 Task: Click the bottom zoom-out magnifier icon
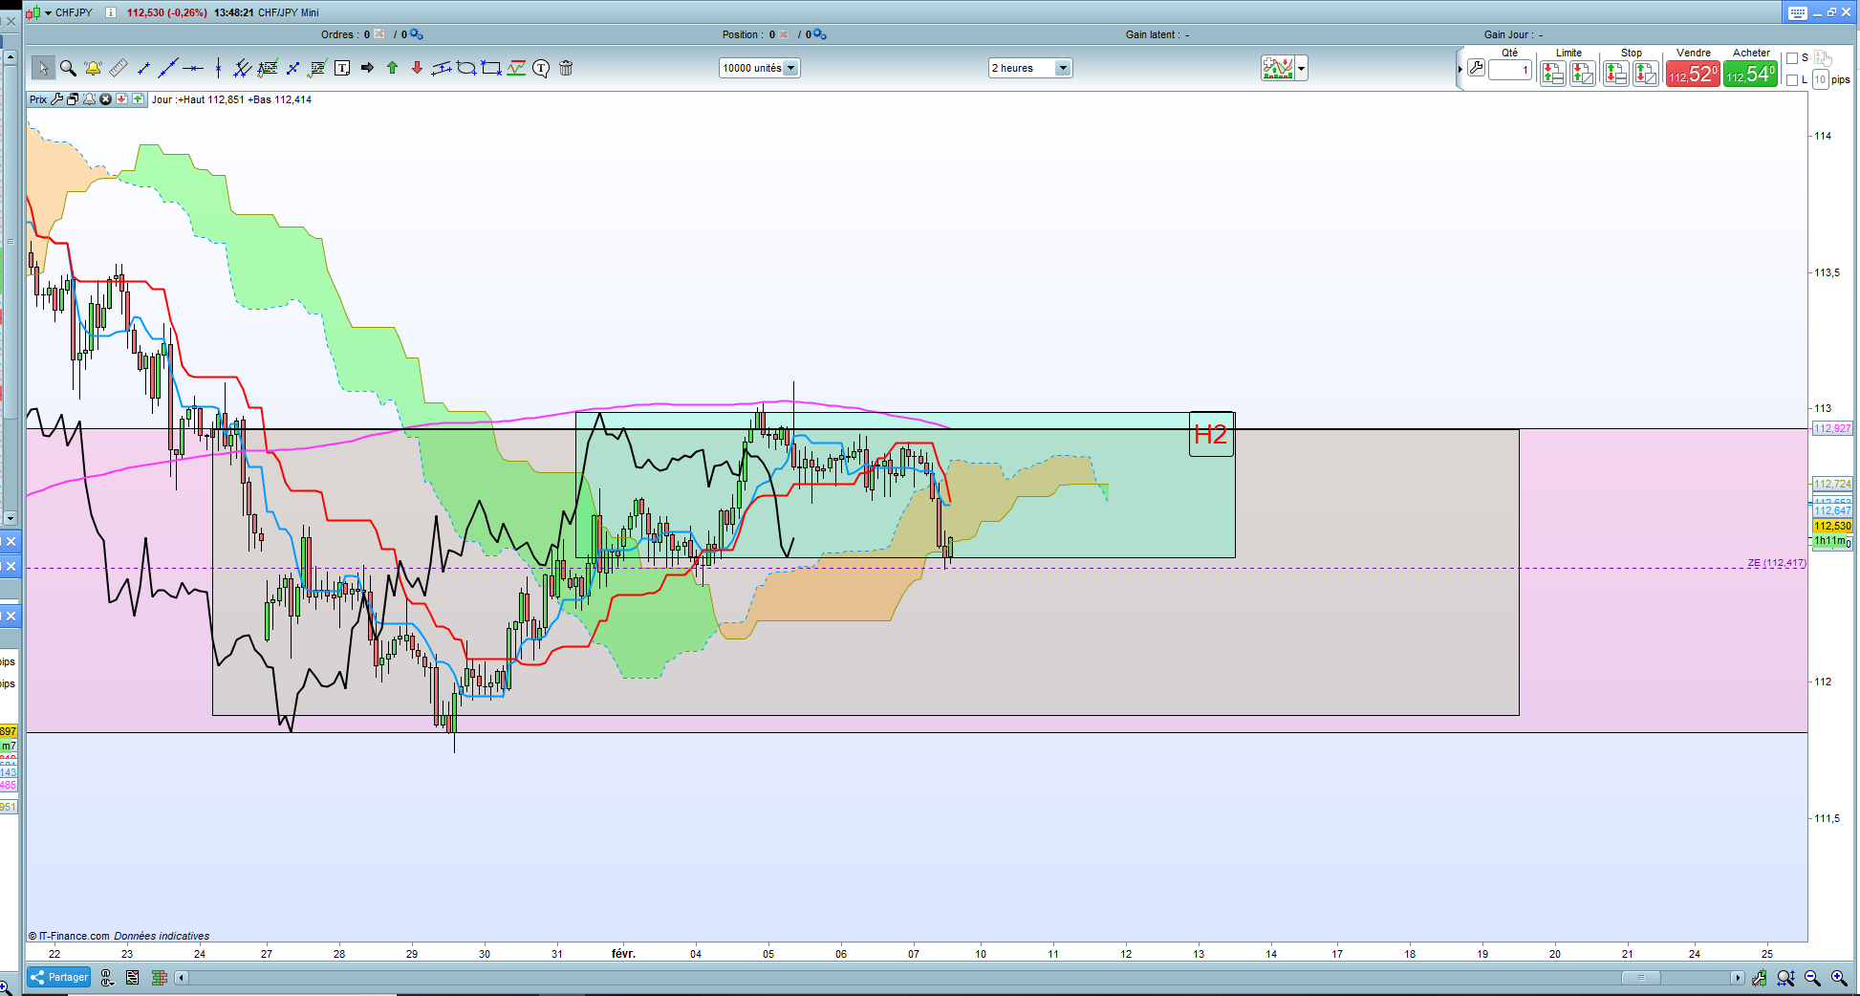point(1812,978)
